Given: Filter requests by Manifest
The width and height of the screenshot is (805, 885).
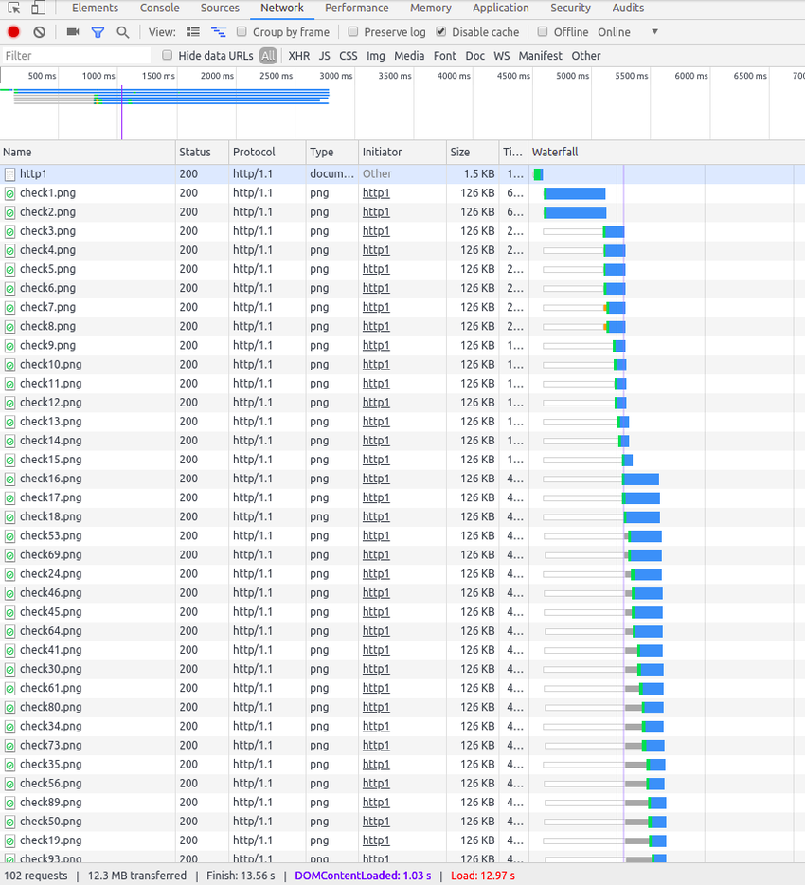Looking at the screenshot, I should click(541, 56).
